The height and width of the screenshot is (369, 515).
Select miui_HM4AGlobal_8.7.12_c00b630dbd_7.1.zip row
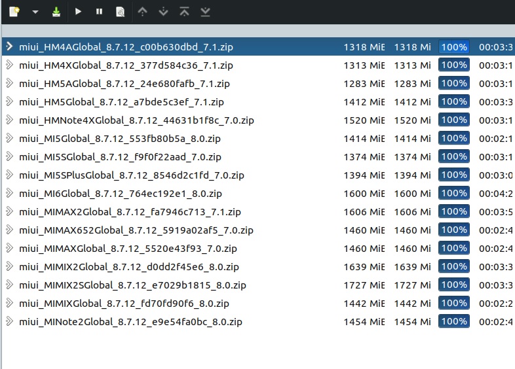click(x=258, y=46)
